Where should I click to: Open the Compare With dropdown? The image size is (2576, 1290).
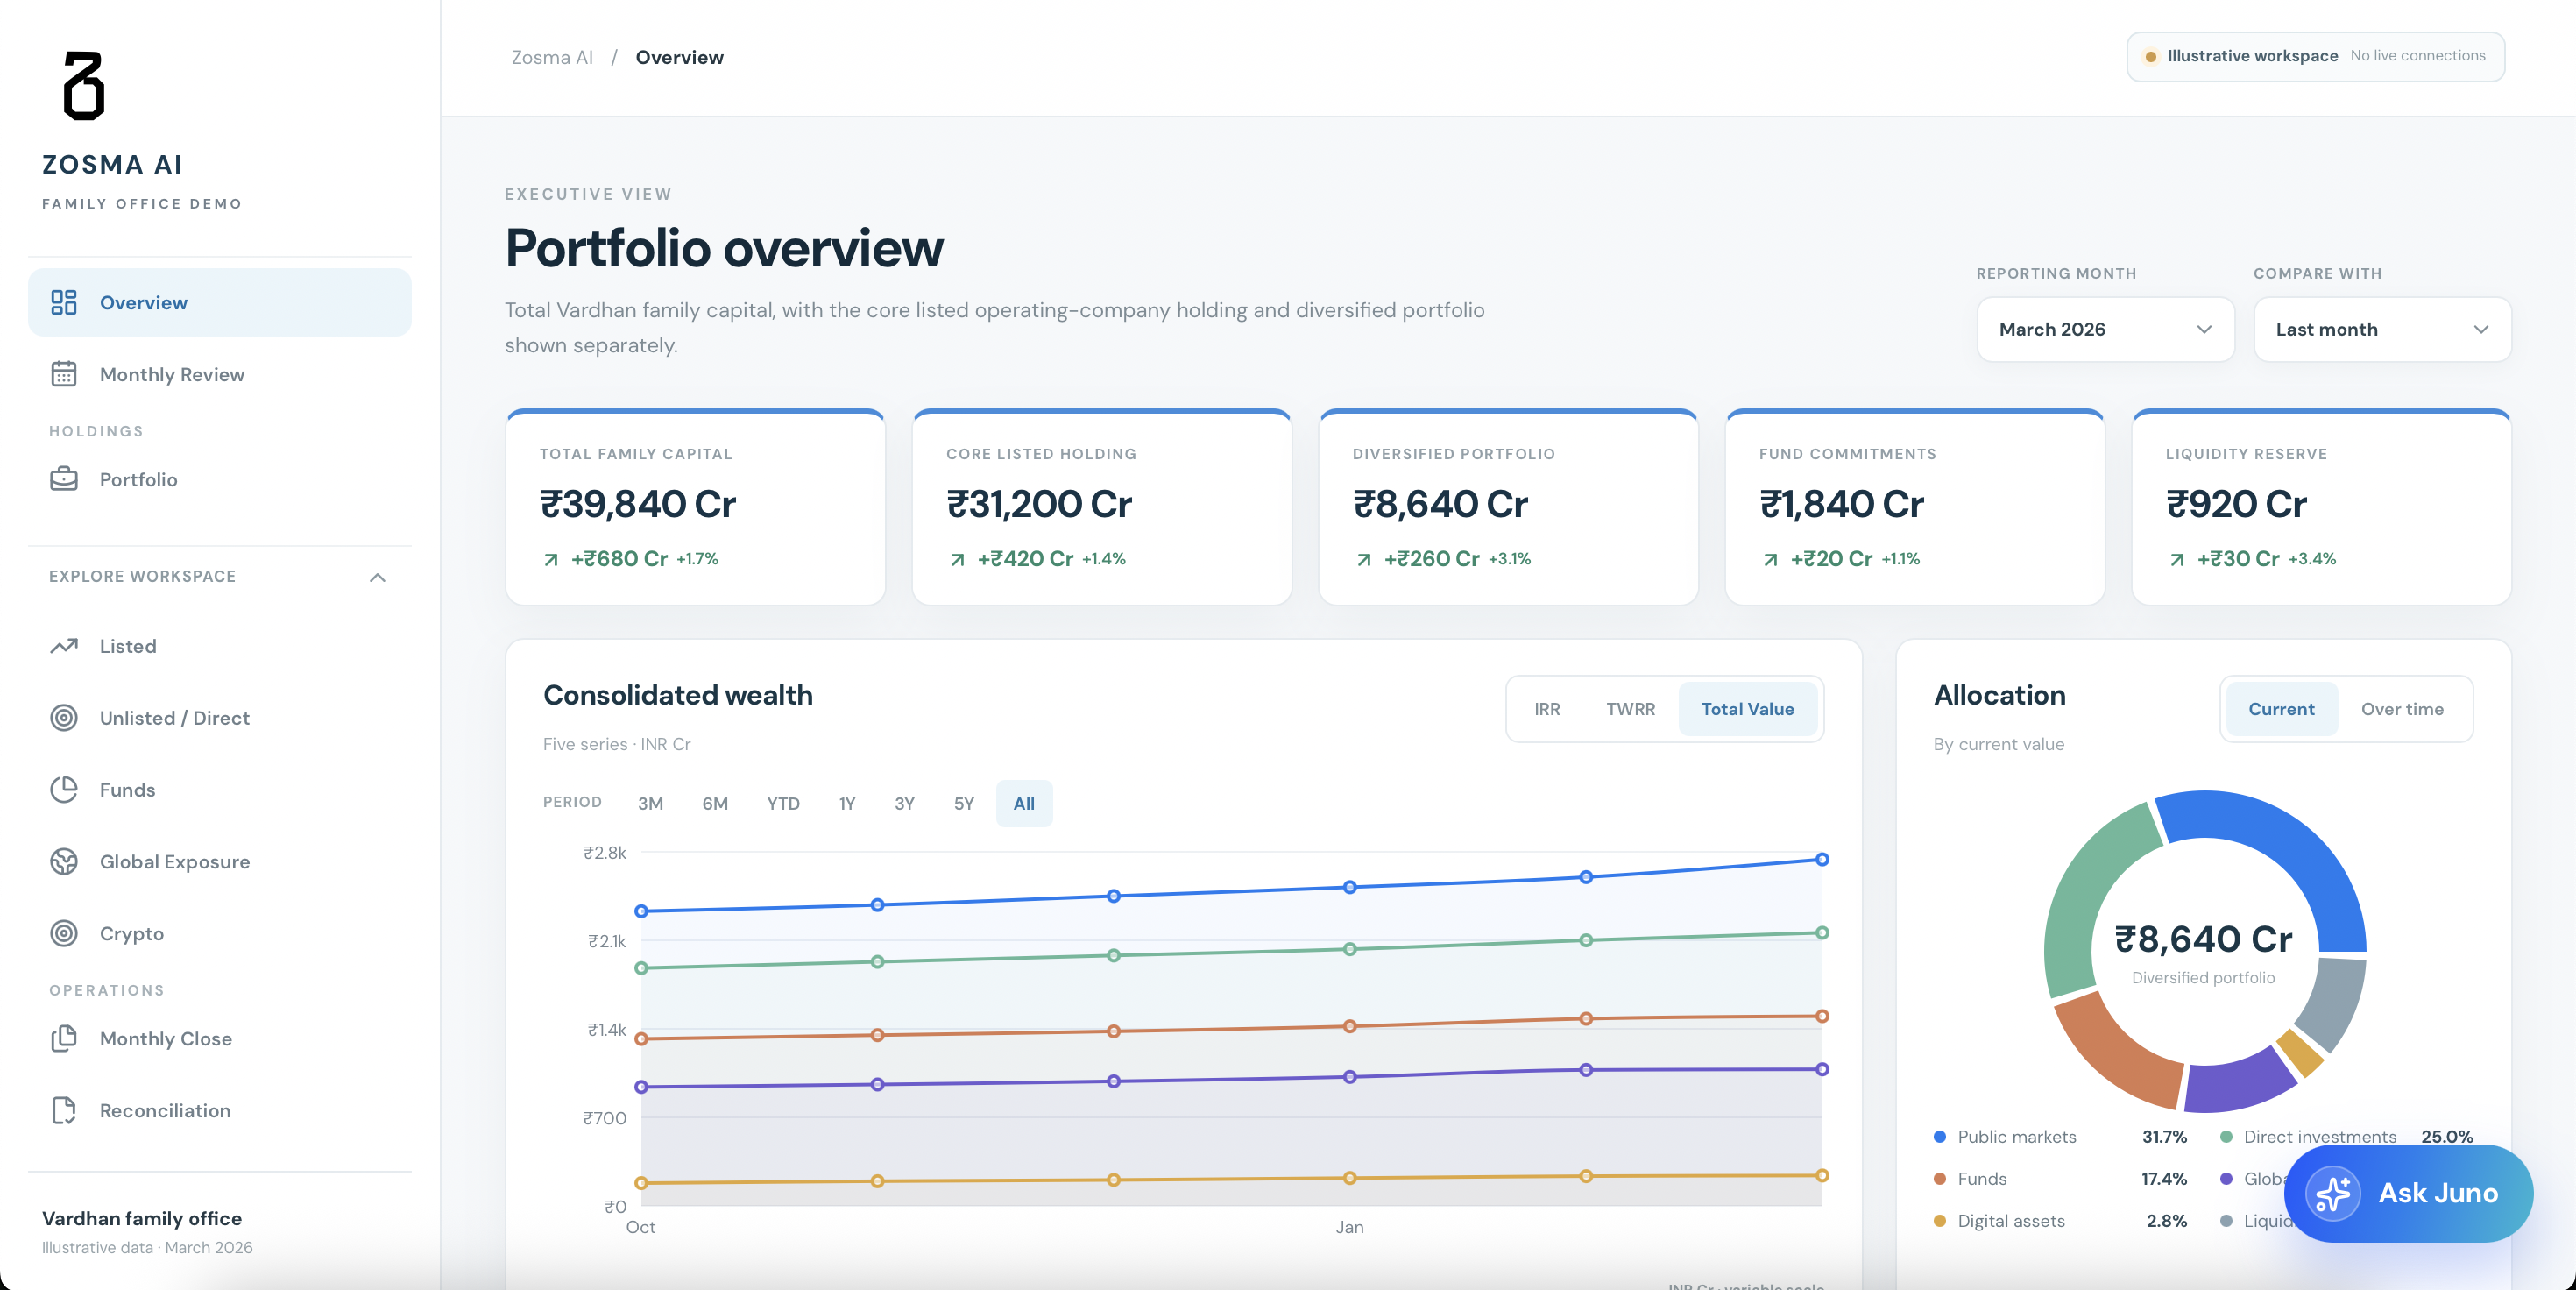pos(2382,329)
